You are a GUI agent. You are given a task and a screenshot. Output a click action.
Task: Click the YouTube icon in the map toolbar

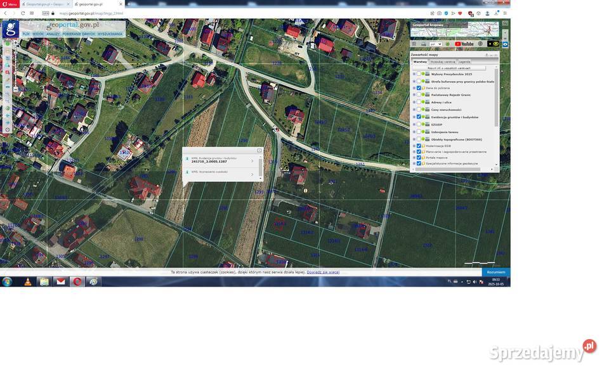(x=464, y=44)
